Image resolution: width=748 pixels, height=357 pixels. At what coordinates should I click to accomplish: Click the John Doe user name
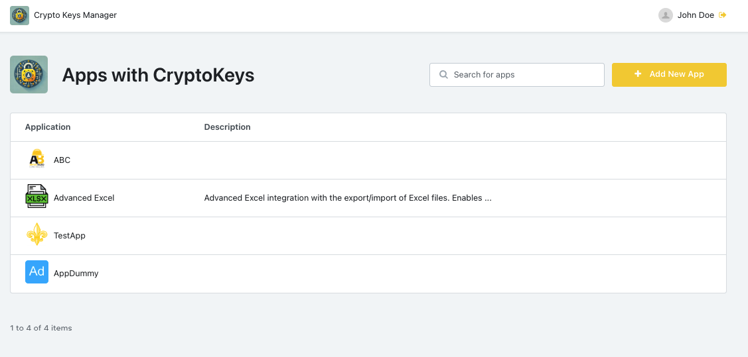pos(696,15)
